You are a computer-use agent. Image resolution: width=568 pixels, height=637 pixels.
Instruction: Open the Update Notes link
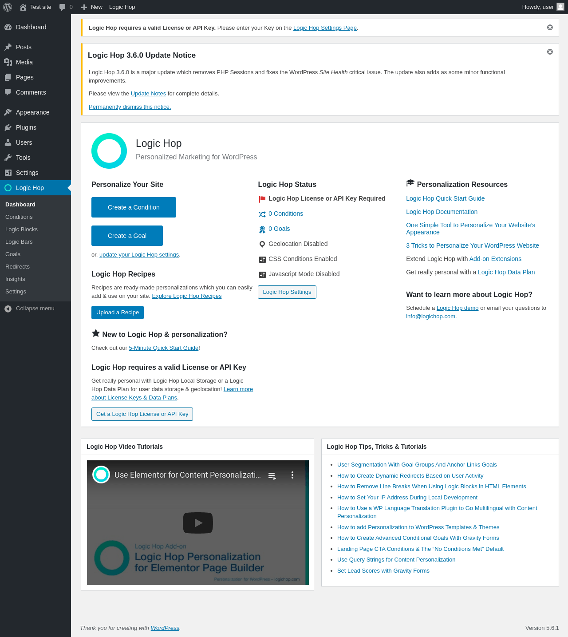148,94
